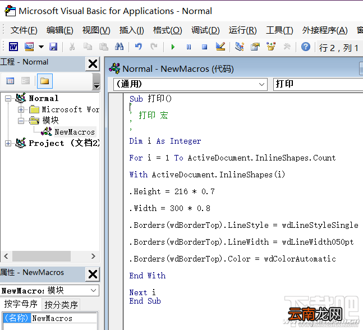Viewport: 363px width, 330px height.
Task: Open the 运行(R) menu
Action: [242, 30]
